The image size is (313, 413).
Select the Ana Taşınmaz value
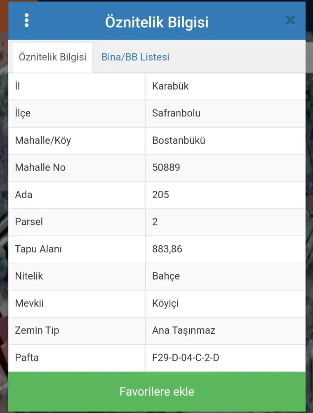[x=184, y=330]
